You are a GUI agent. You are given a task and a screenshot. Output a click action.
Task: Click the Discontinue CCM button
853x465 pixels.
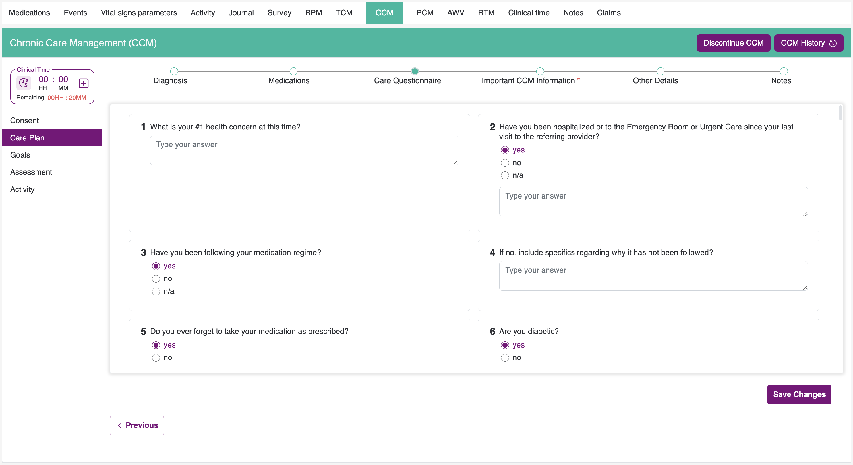(x=733, y=43)
